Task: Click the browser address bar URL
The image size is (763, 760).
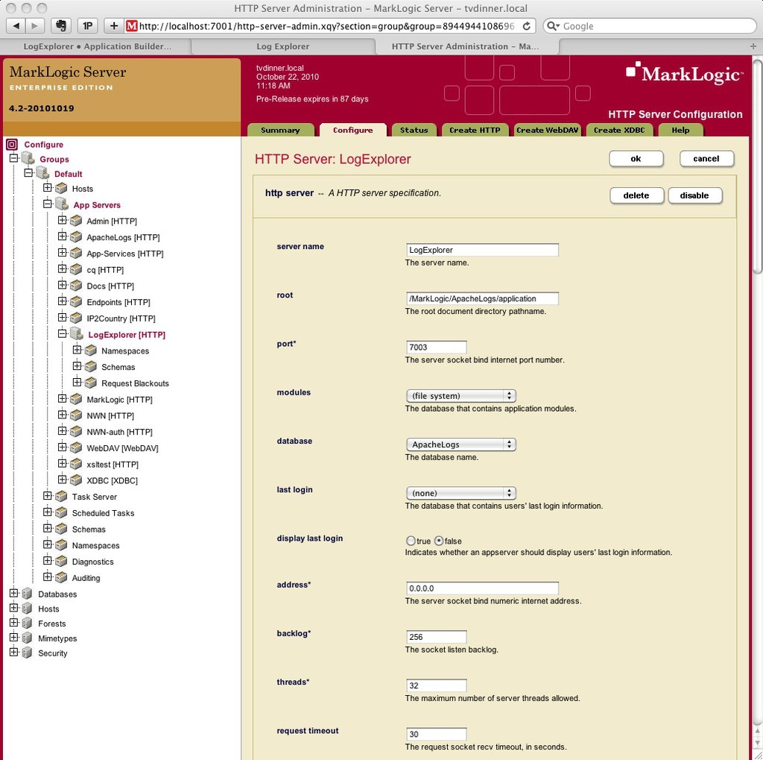Action: tap(326, 26)
